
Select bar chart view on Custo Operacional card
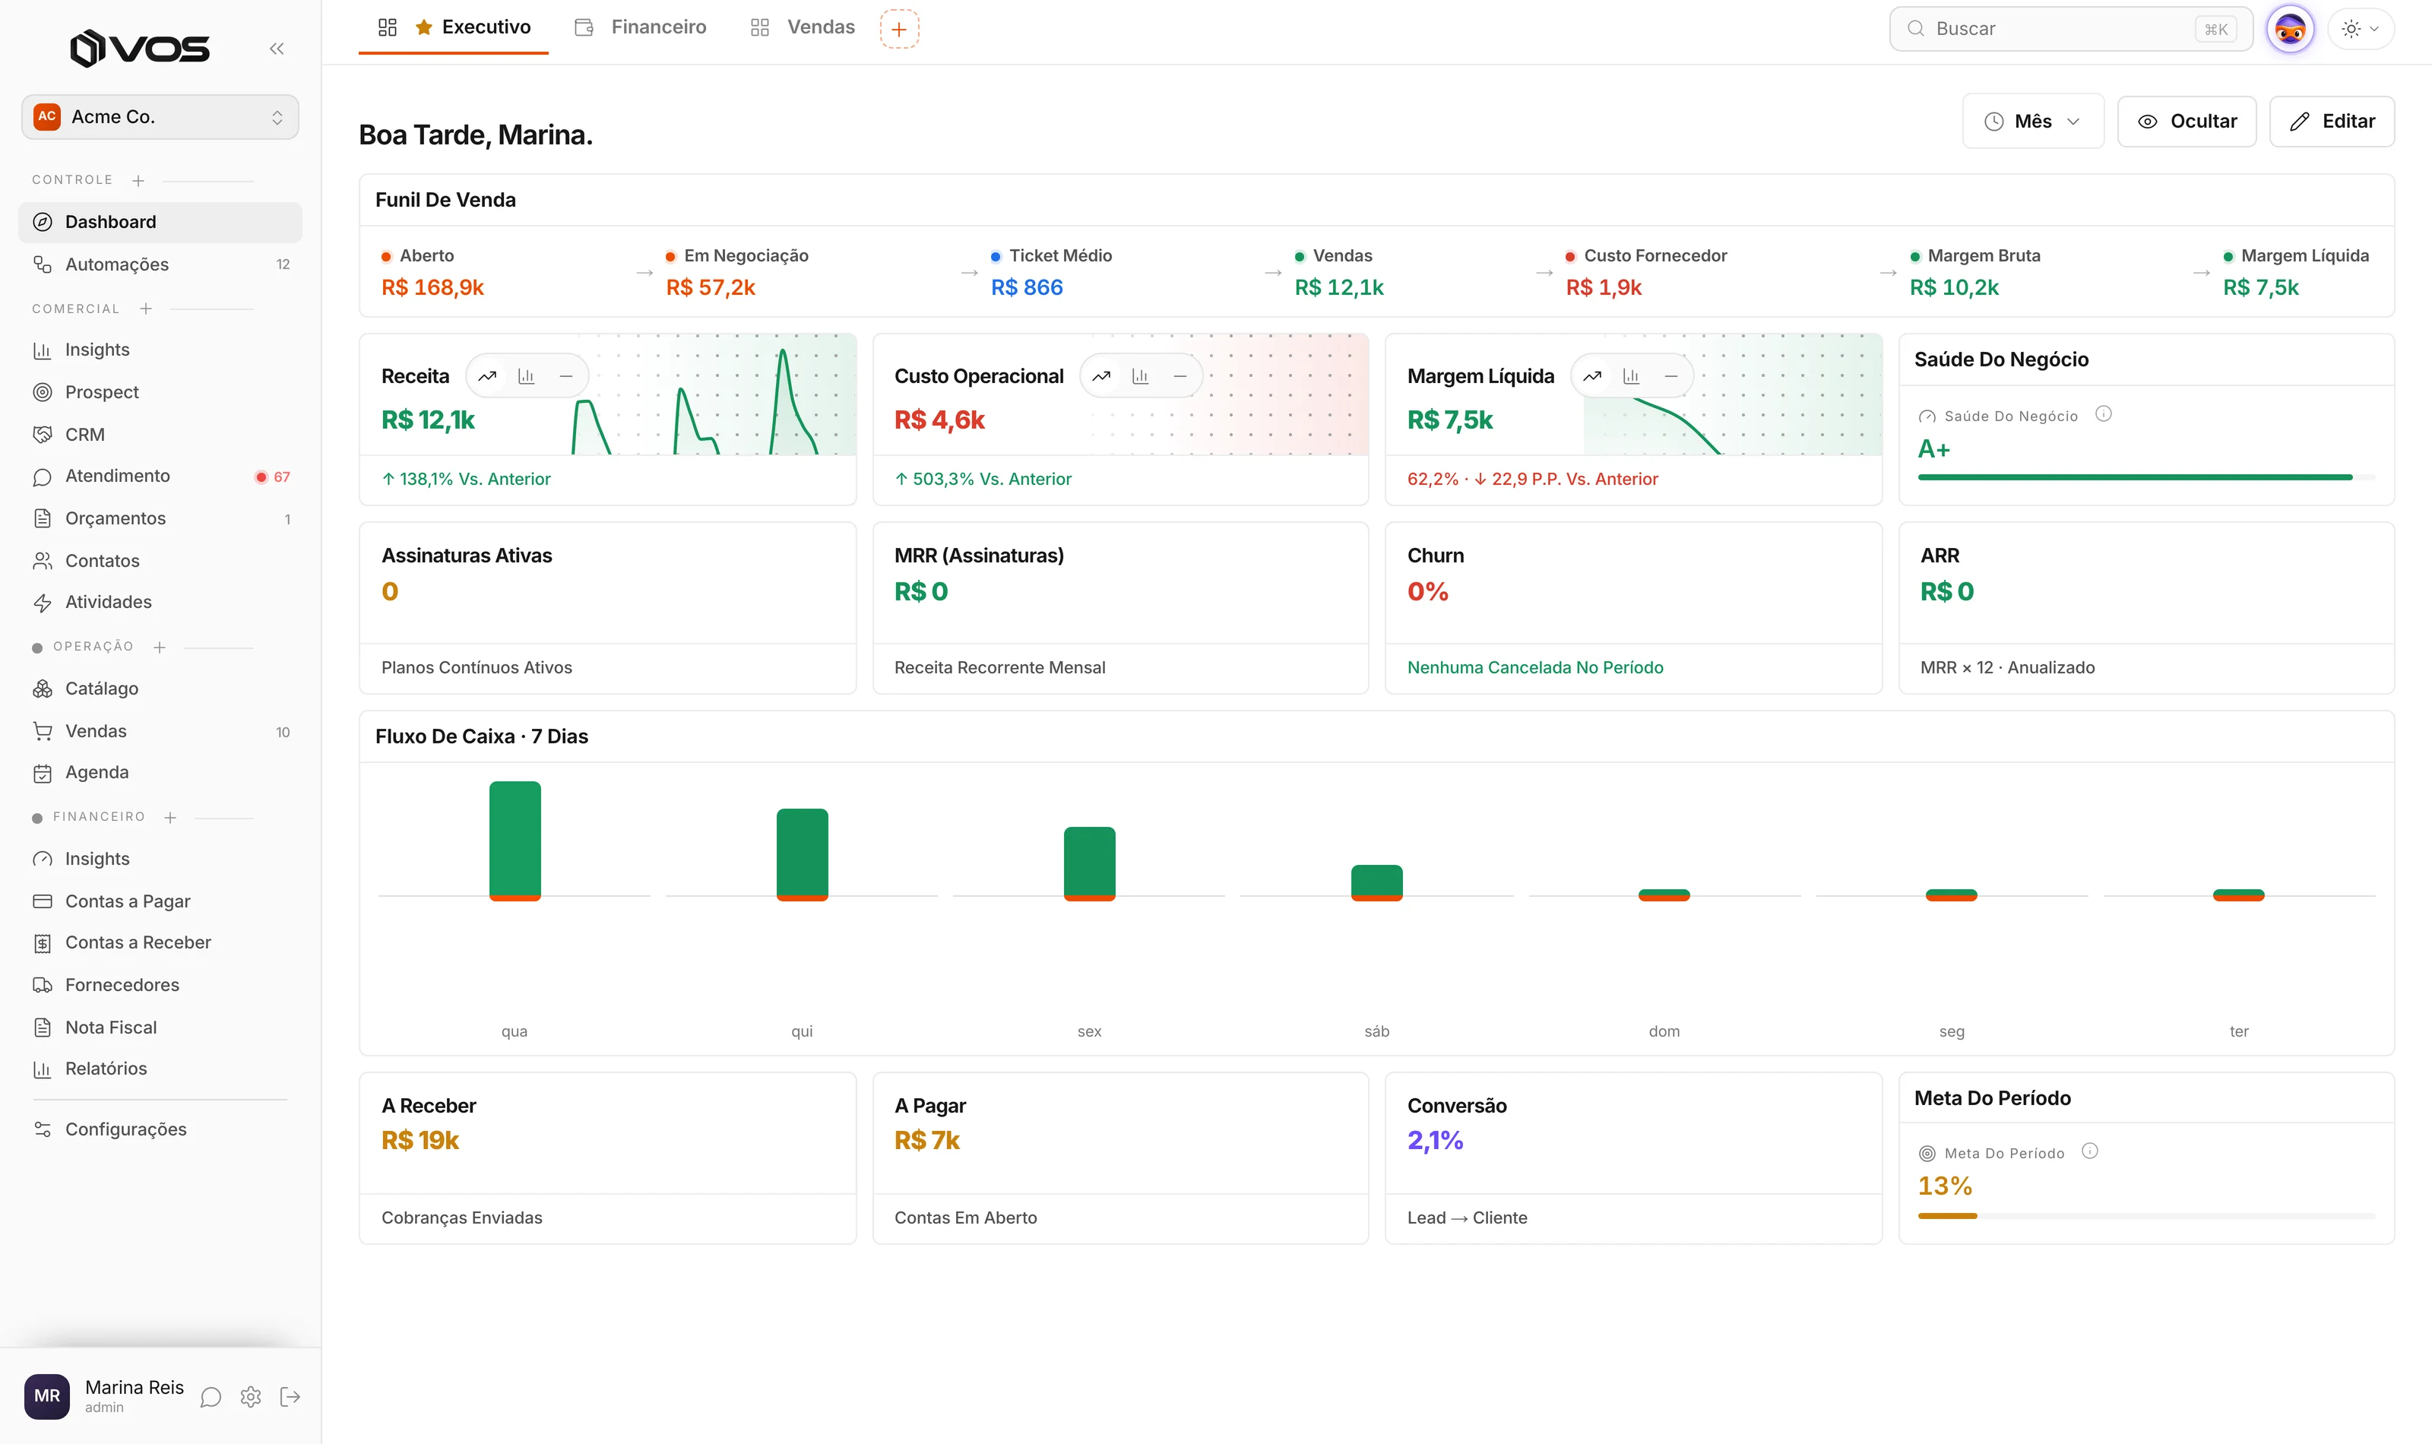coord(1140,376)
